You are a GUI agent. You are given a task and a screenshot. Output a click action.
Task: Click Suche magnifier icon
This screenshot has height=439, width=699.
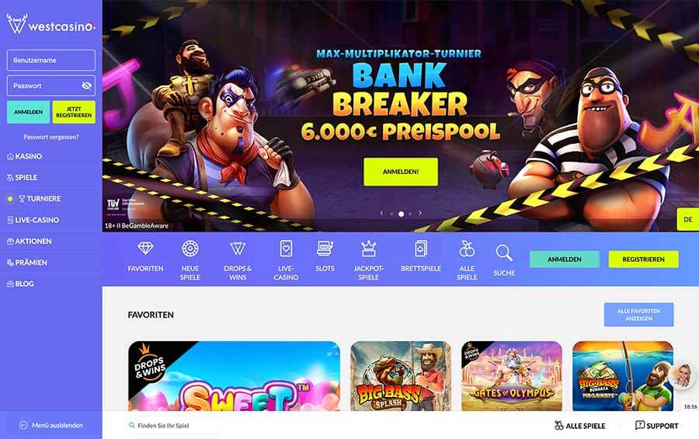[504, 253]
